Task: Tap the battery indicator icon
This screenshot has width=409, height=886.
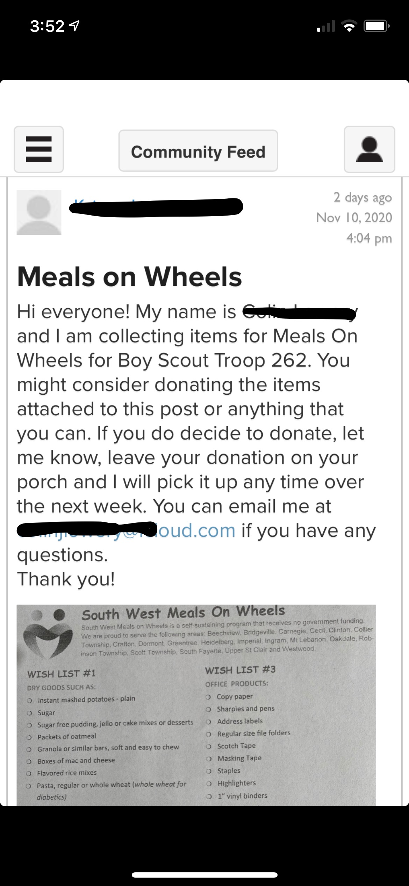Action: coord(376,26)
